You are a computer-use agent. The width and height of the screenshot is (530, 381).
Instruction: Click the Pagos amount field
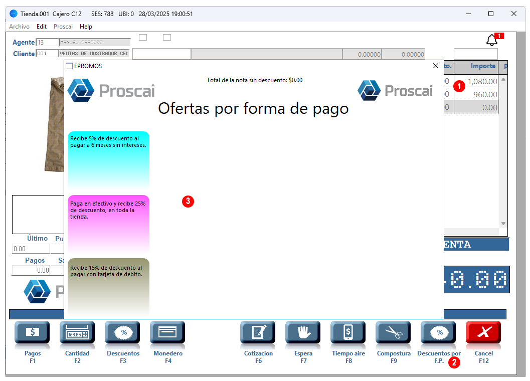point(31,270)
